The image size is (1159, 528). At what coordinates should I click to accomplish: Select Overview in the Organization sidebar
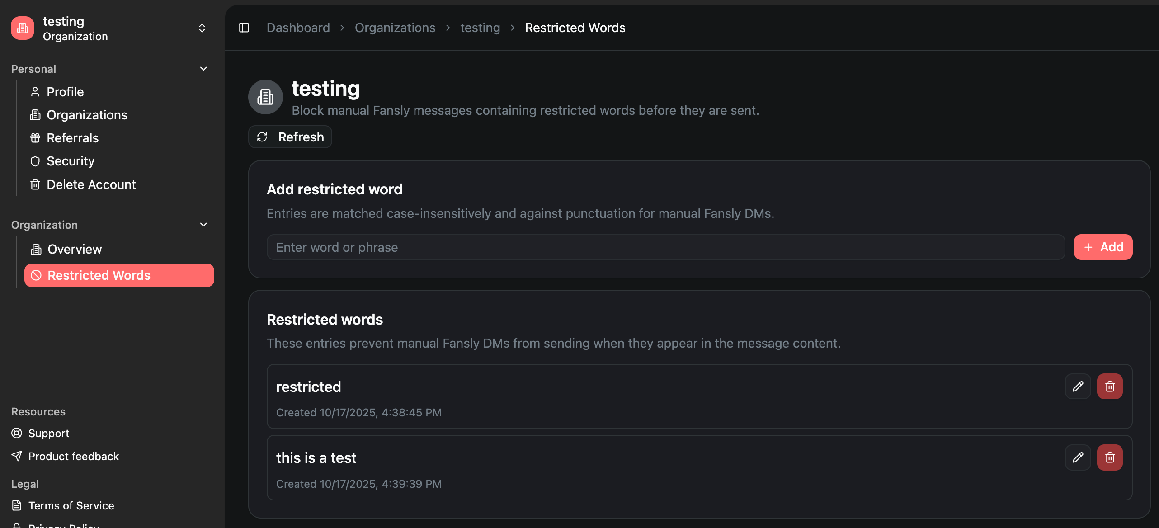[x=74, y=249]
